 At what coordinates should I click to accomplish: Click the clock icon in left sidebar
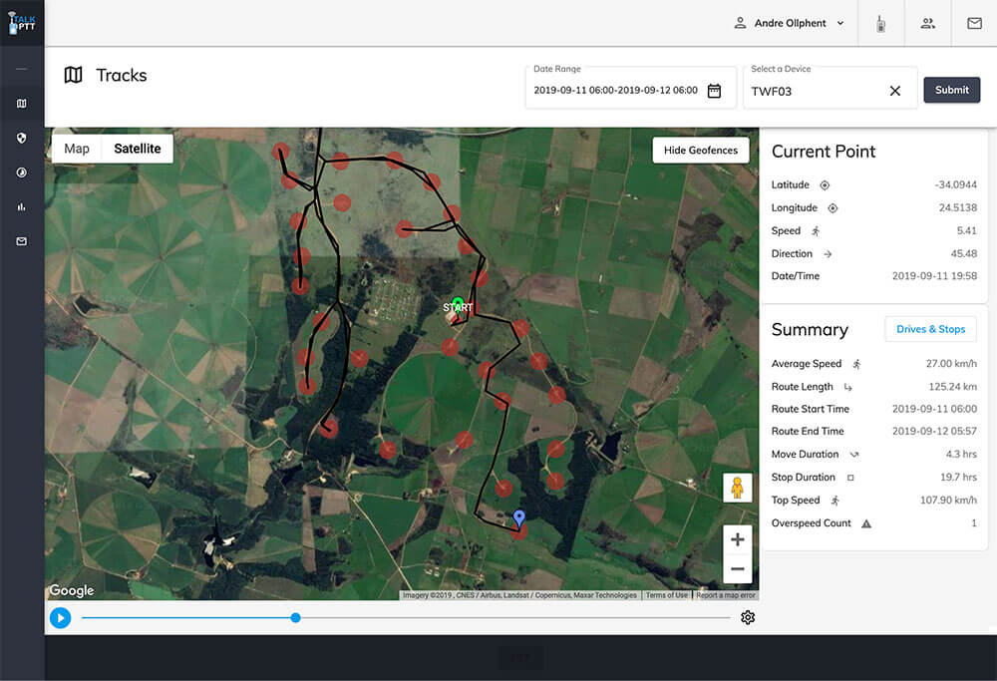coord(22,172)
